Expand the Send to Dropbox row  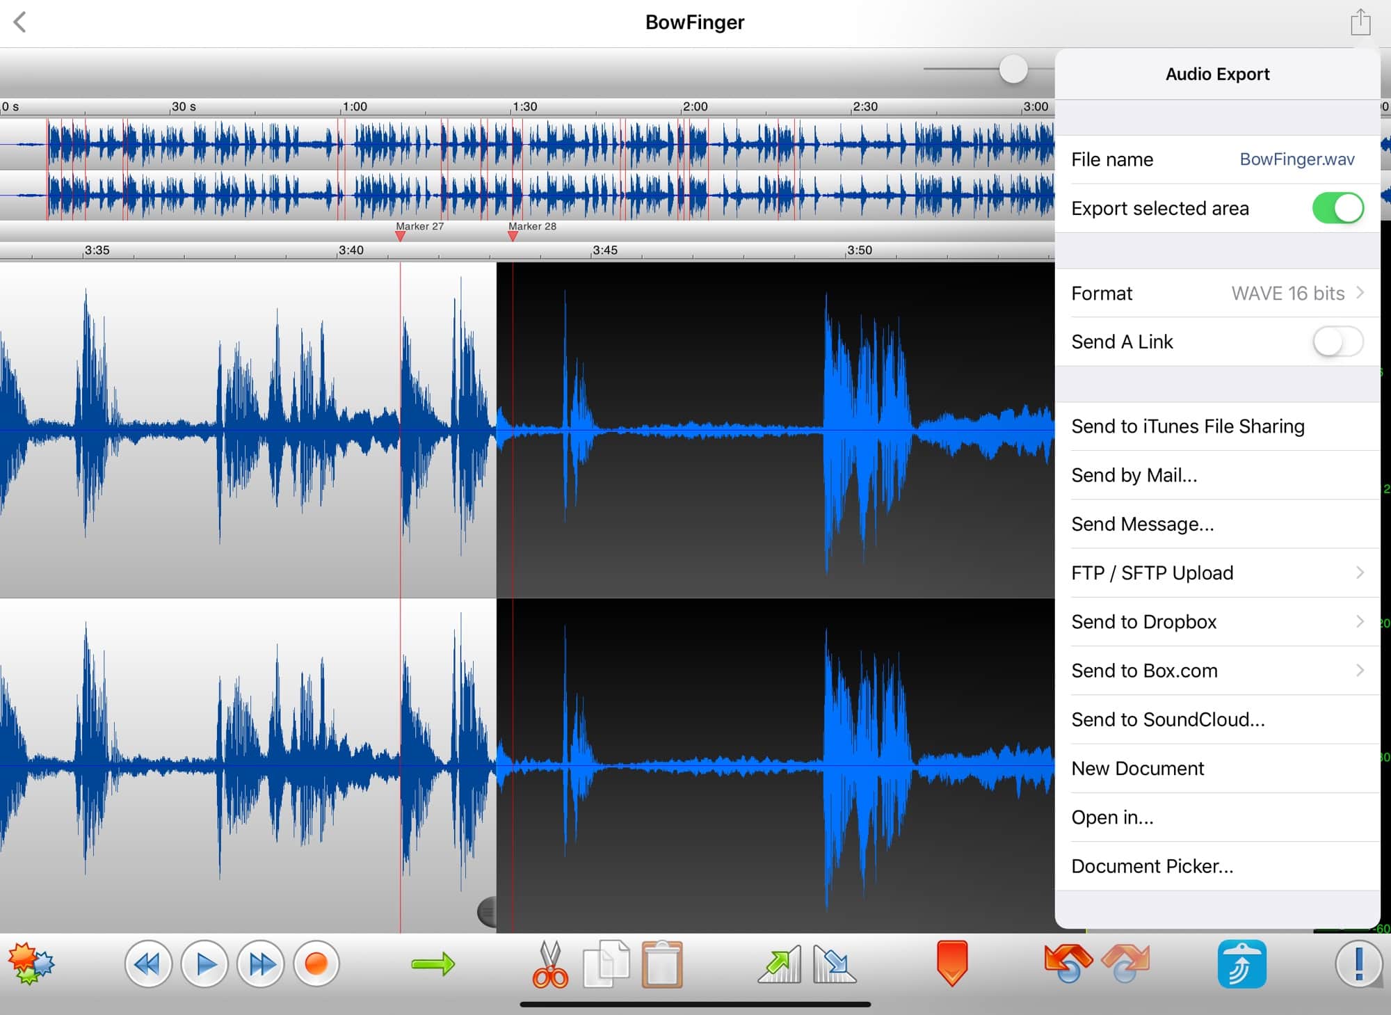[x=1217, y=621]
